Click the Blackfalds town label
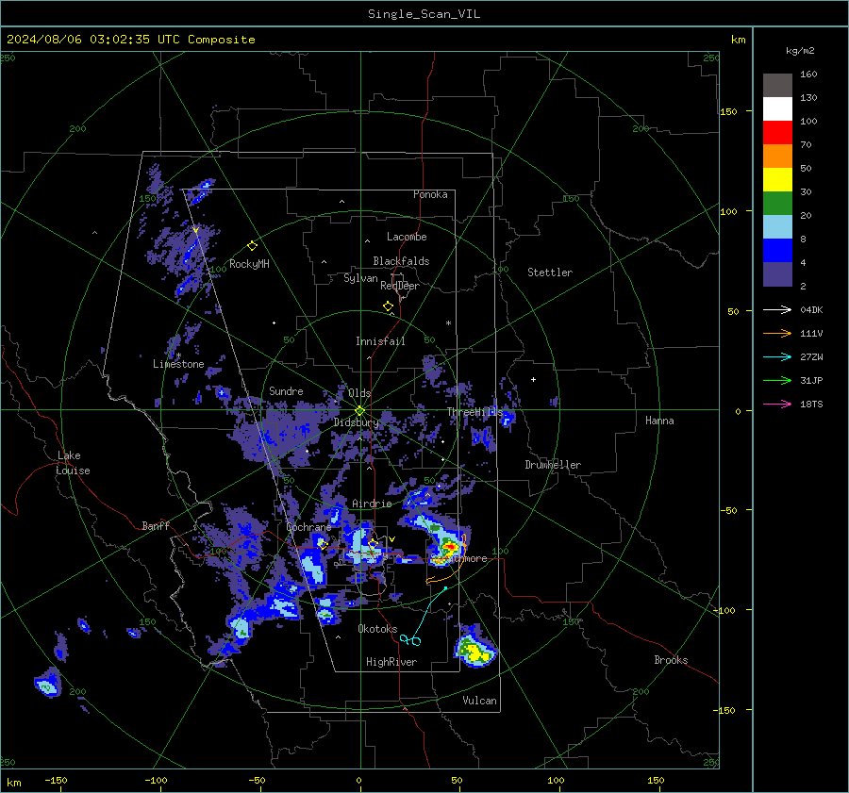Image resolution: width=849 pixels, height=793 pixels. (x=401, y=261)
